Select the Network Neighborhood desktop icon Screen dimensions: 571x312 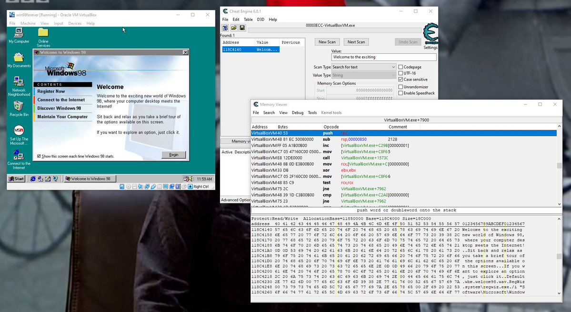pos(19,86)
